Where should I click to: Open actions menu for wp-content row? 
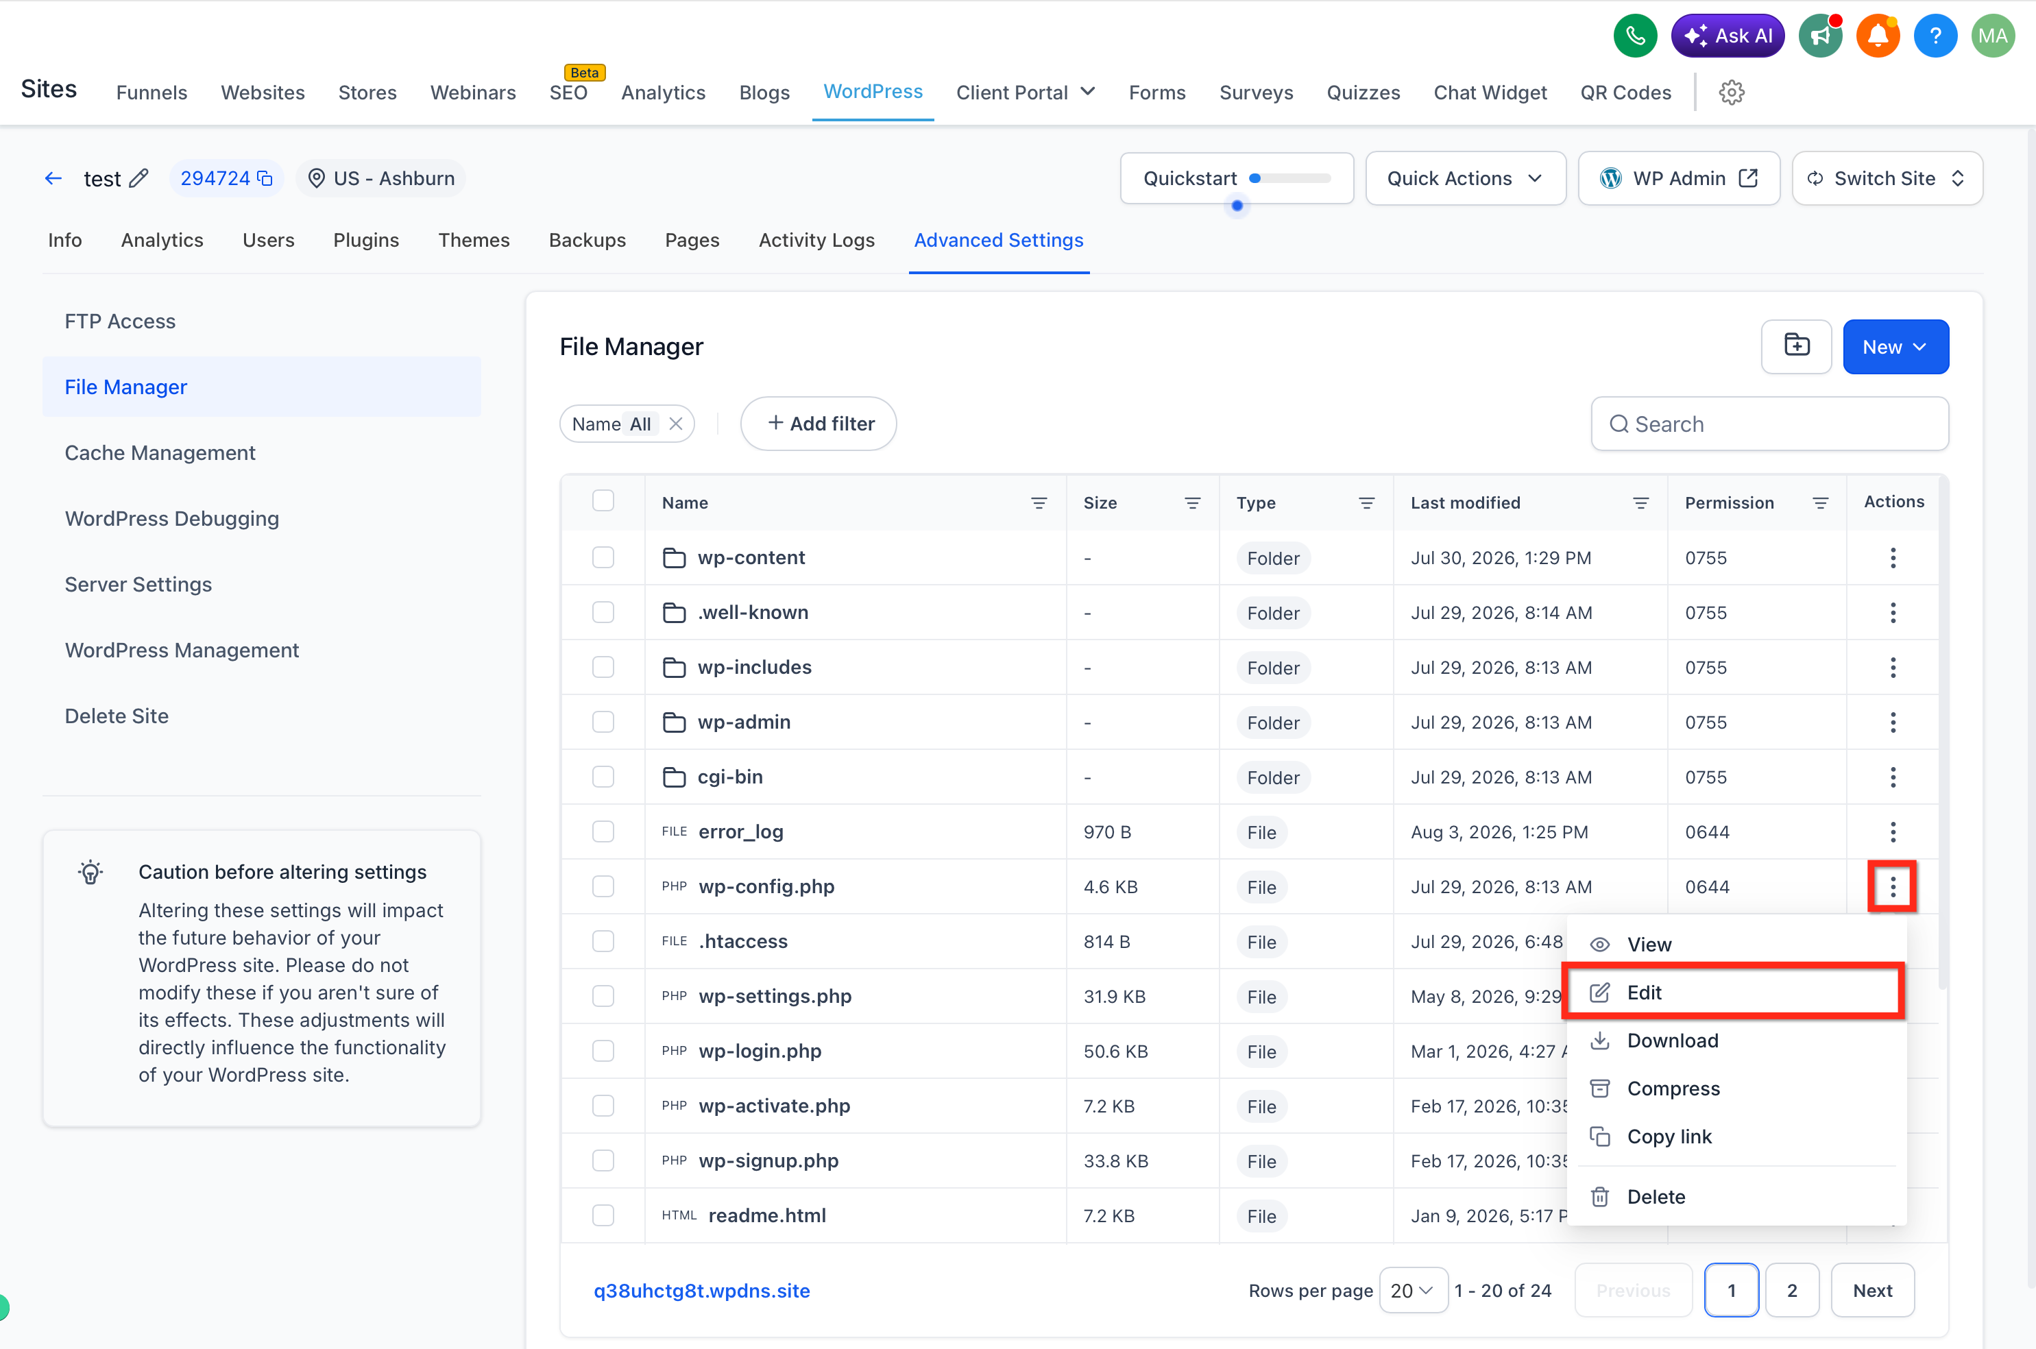[x=1892, y=557]
